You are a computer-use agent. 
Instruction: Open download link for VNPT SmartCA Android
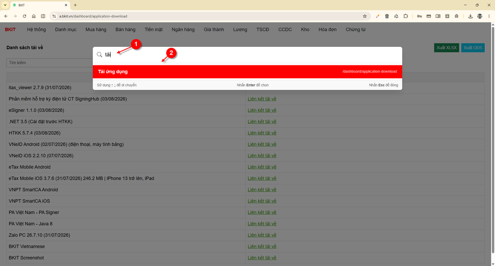(262, 190)
